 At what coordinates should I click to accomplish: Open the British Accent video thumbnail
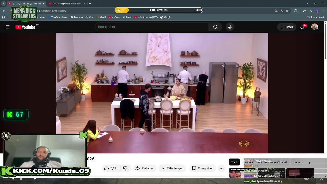(x=271, y=173)
